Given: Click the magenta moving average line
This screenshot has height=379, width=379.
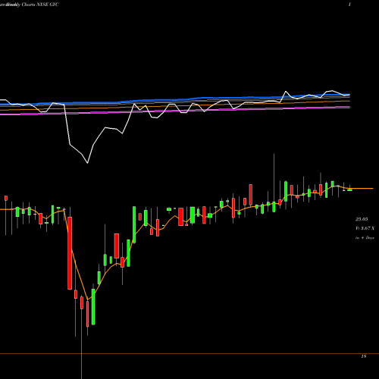Looking at the screenshot, I should (x=175, y=111).
